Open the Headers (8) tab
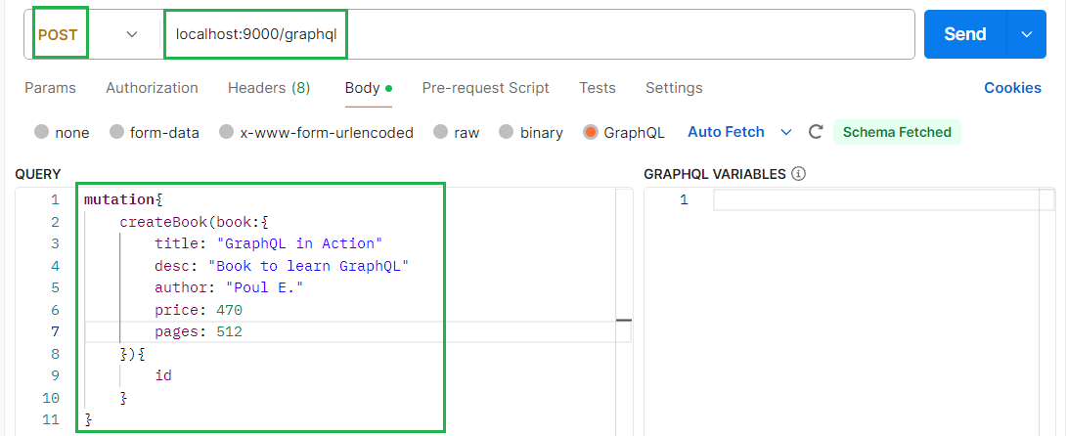 (x=269, y=88)
